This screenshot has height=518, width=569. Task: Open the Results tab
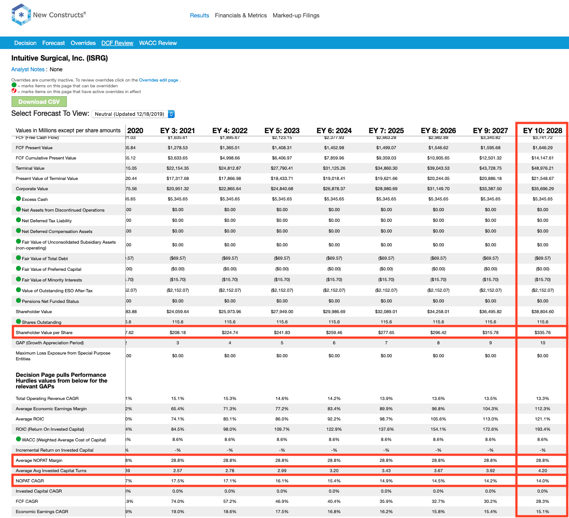coord(199,15)
